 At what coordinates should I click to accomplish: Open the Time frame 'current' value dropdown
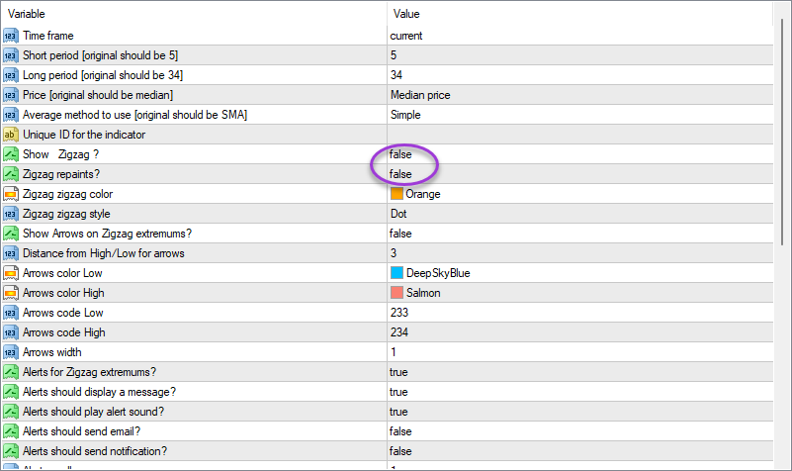[x=406, y=36]
